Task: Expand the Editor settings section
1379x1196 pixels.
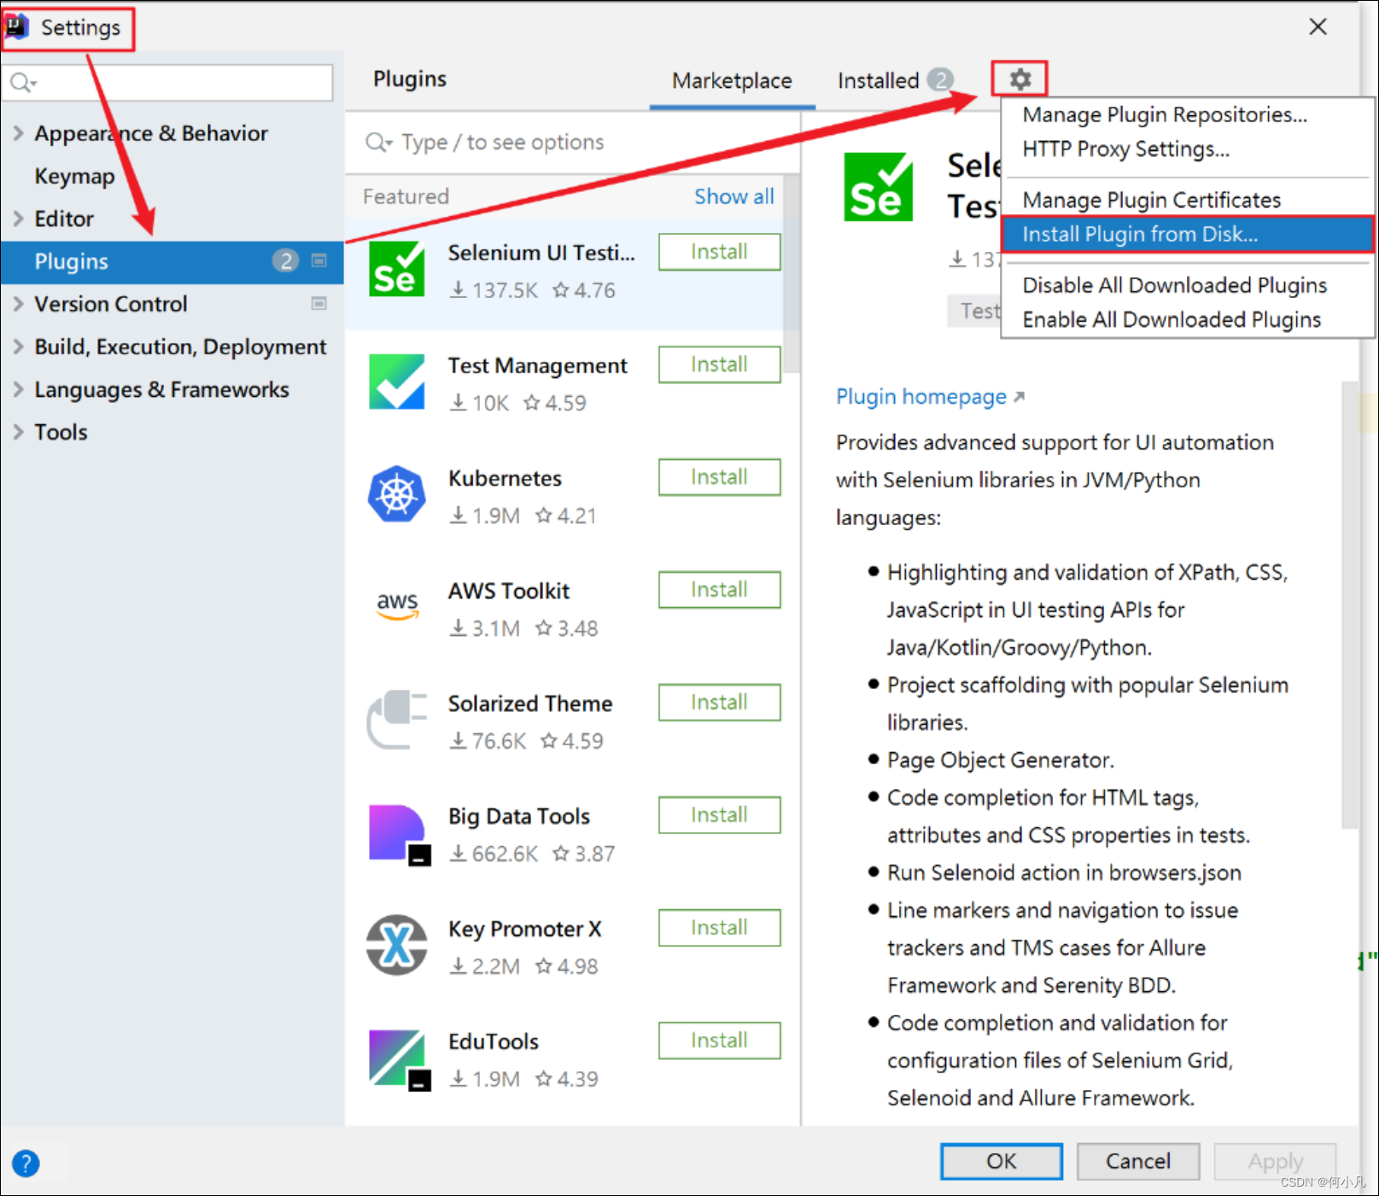Action: click(x=18, y=219)
